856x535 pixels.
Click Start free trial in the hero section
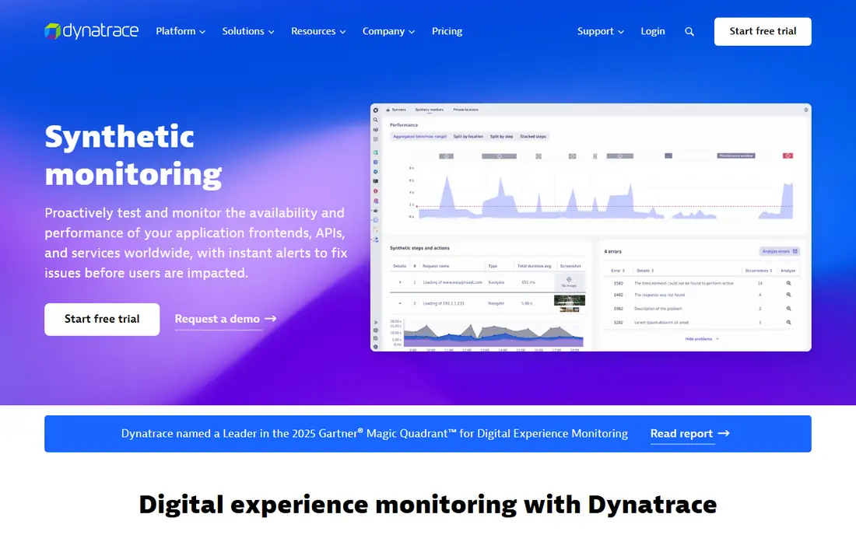pyautogui.click(x=102, y=320)
